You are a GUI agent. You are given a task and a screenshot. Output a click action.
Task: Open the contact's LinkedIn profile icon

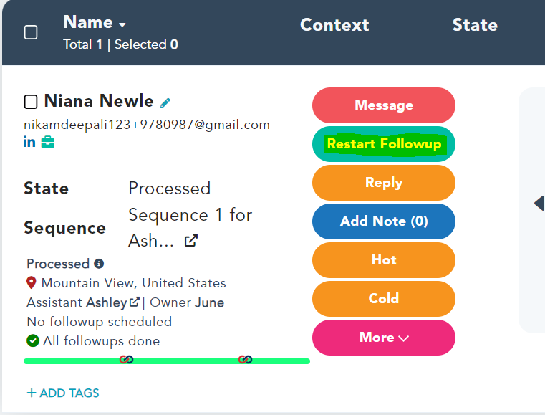[x=29, y=142]
